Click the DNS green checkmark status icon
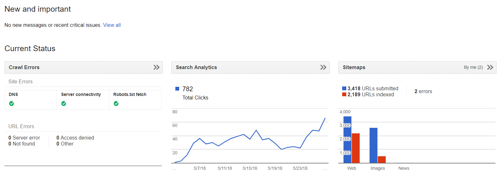Viewport: 503px width, 178px height. point(12,104)
